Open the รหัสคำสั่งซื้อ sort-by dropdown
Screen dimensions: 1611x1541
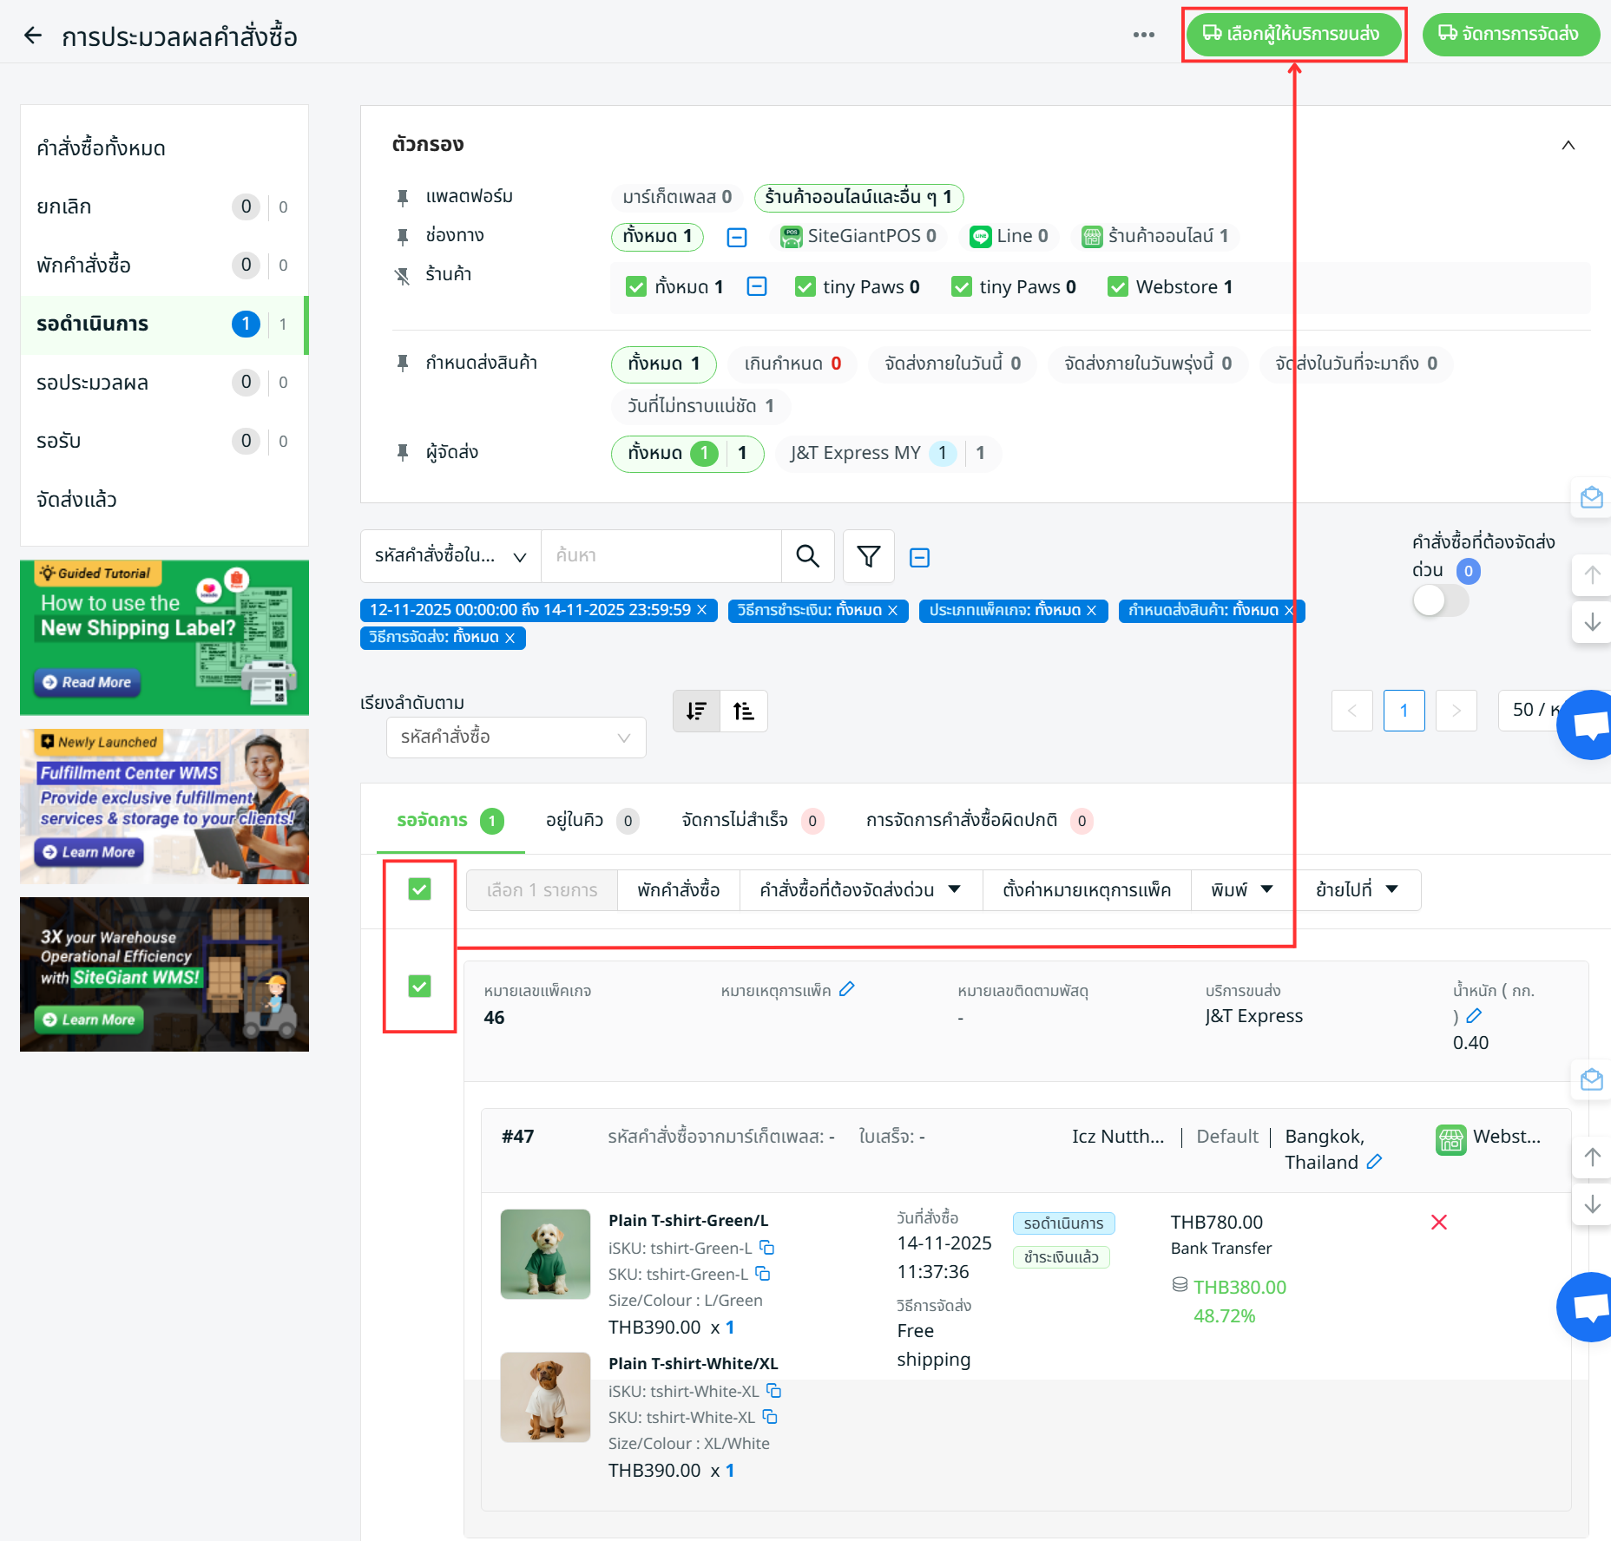click(516, 738)
